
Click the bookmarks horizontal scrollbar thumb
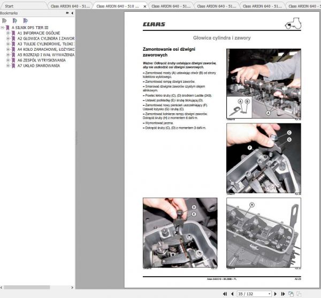(27, 287)
